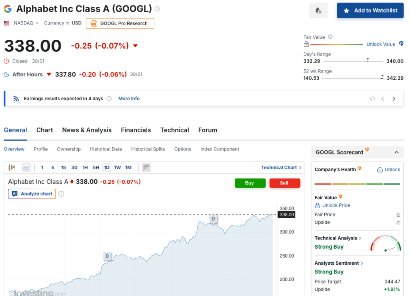
Task: Open the Technical Chart link
Action: [x=281, y=168]
